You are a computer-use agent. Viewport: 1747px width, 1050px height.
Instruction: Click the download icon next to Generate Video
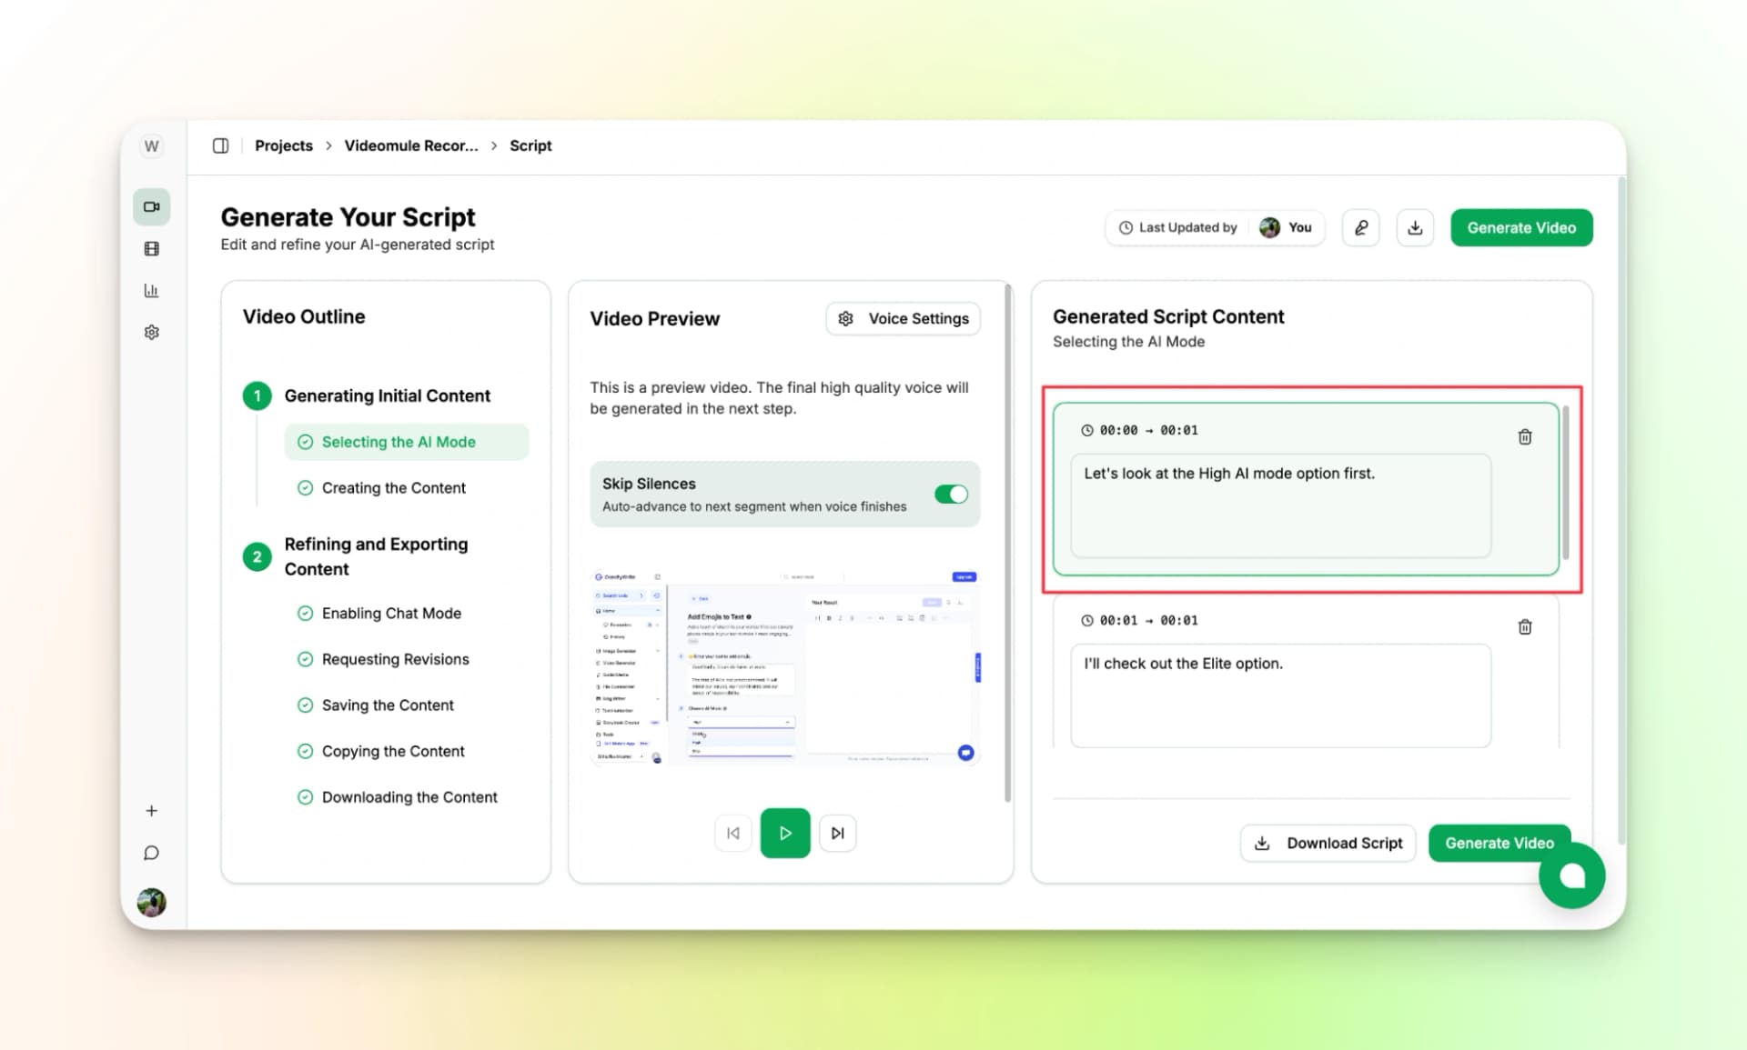pyautogui.click(x=1415, y=227)
